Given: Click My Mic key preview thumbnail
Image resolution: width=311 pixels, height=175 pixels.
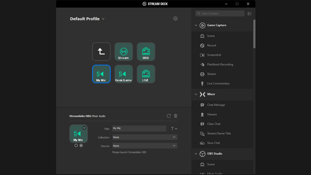Looking at the screenshot, I should coord(79,134).
